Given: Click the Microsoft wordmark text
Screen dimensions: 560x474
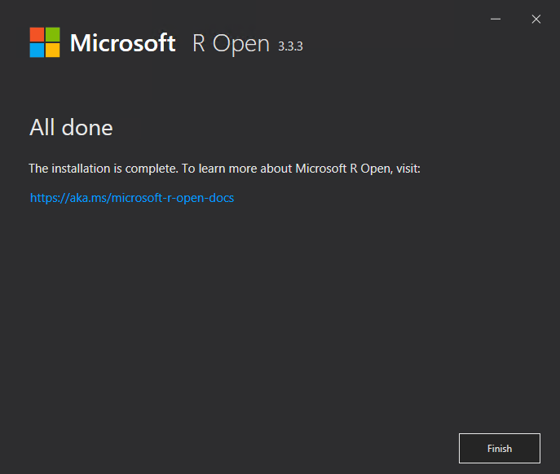Looking at the screenshot, I should pos(122,43).
